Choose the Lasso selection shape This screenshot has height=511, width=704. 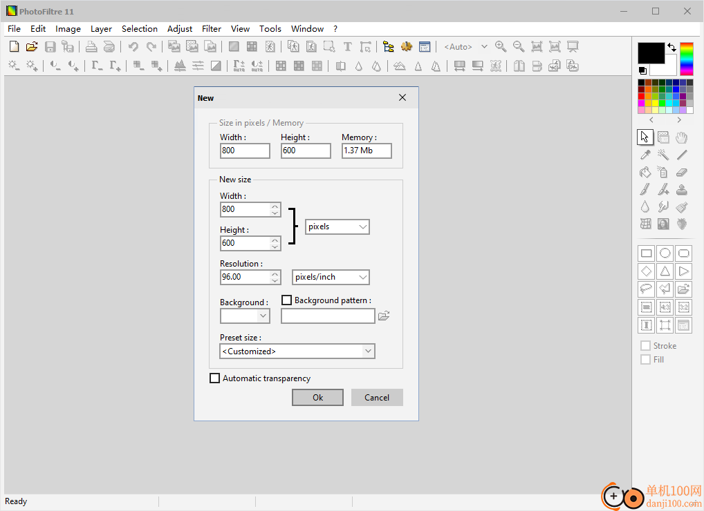pos(647,289)
